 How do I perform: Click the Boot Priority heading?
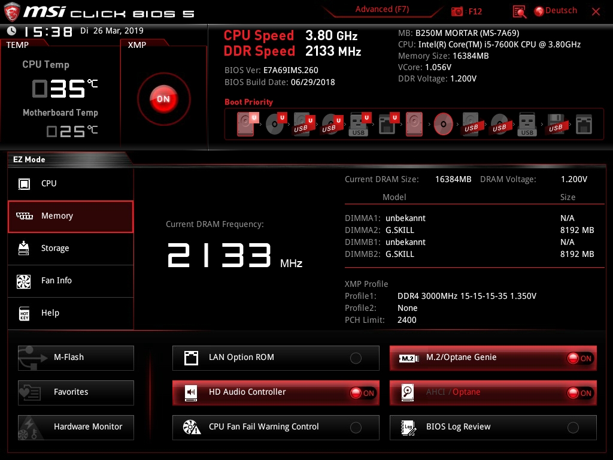click(248, 102)
